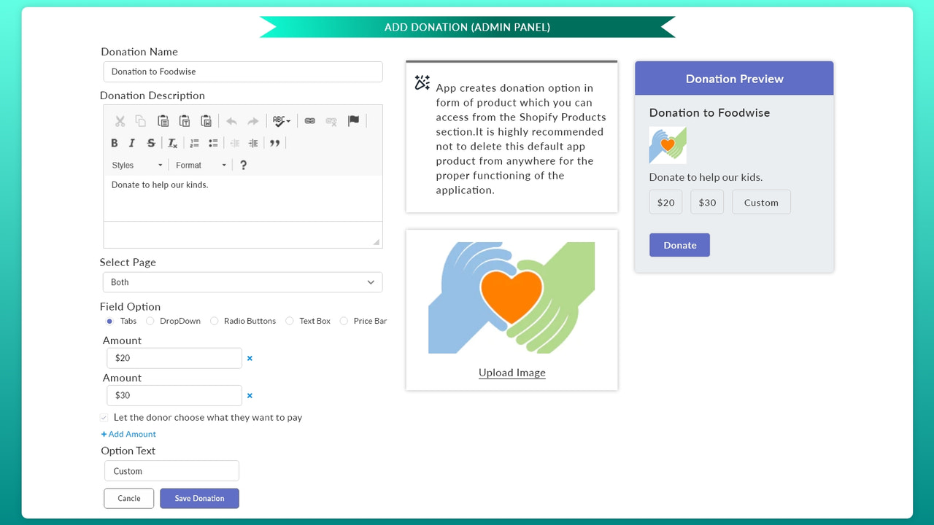The image size is (934, 525).
Task: Toggle the donor choose payment checkbox
Action: pyautogui.click(x=104, y=417)
